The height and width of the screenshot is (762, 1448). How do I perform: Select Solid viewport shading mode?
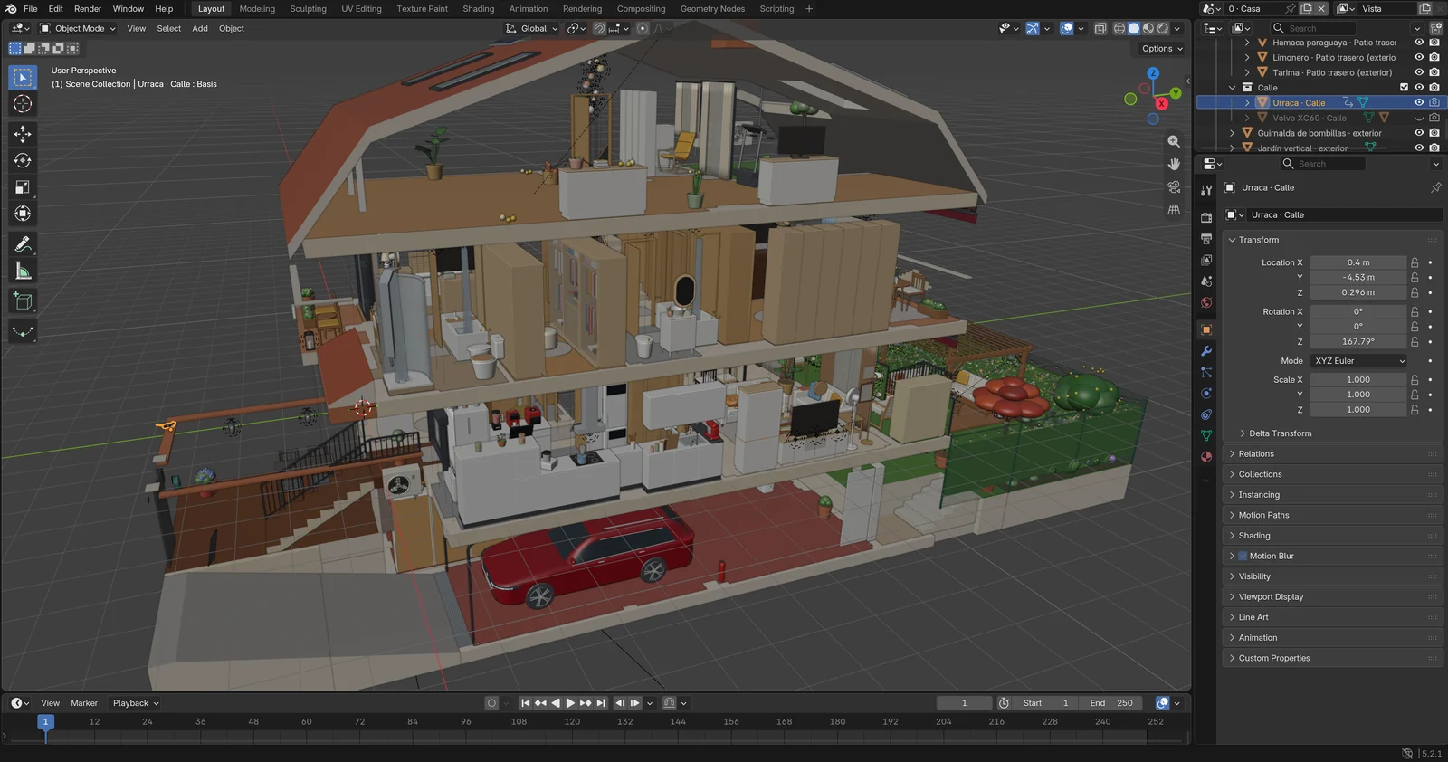click(x=1134, y=28)
